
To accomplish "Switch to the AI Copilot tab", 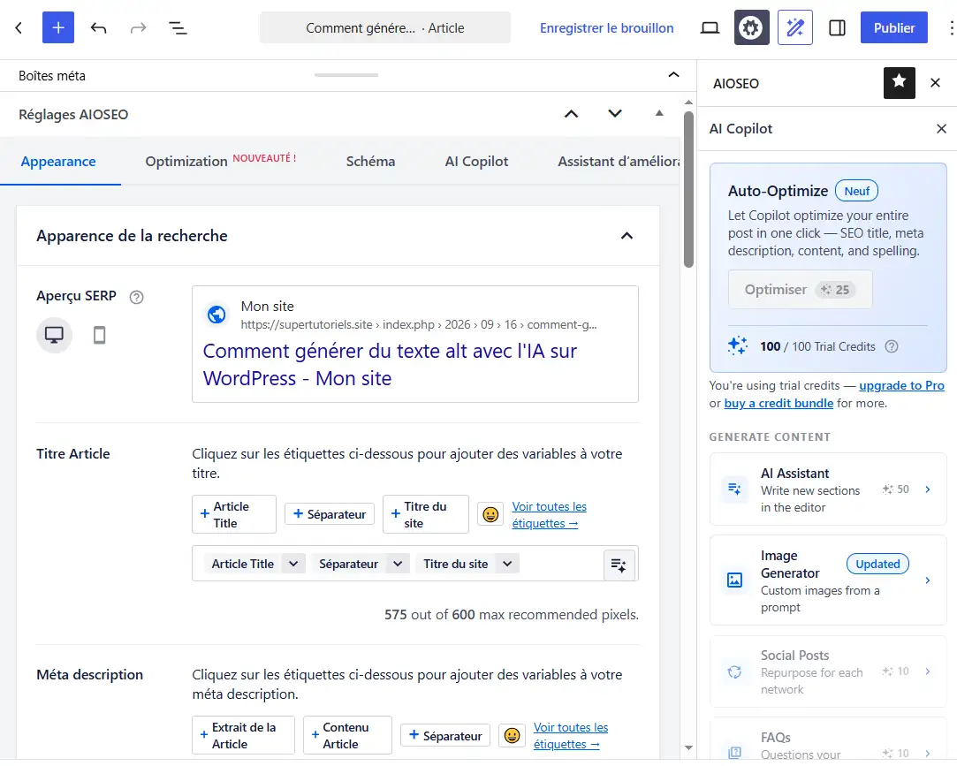I will (x=476, y=161).
